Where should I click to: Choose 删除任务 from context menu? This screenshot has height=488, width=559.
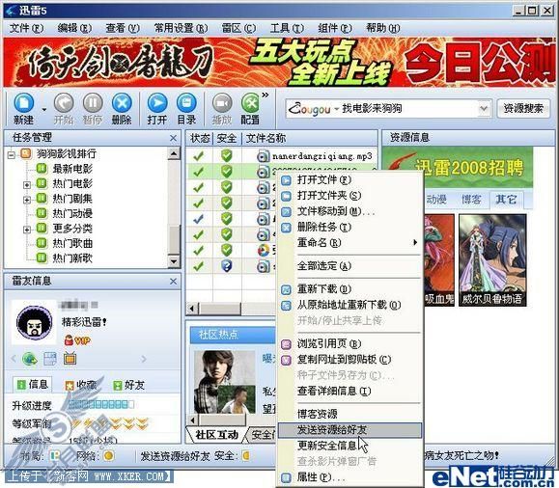pyautogui.click(x=350, y=228)
